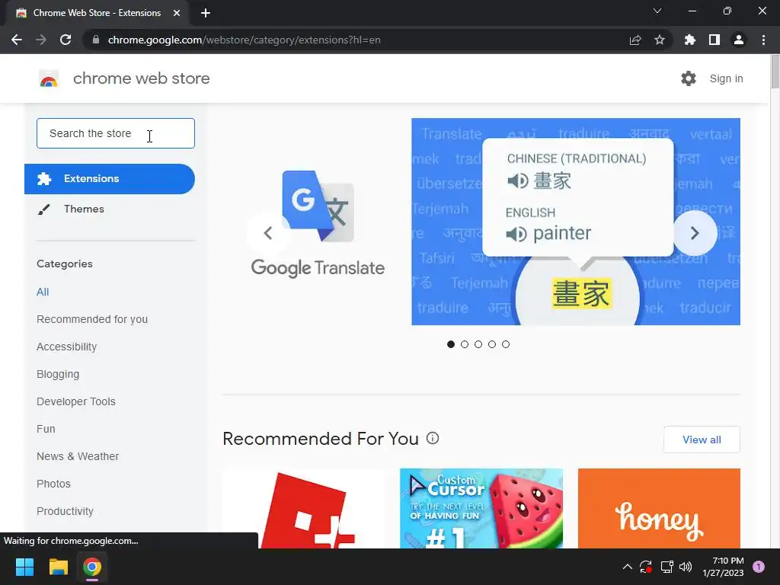Select the third carousel dot
The width and height of the screenshot is (780, 585).
[478, 344]
